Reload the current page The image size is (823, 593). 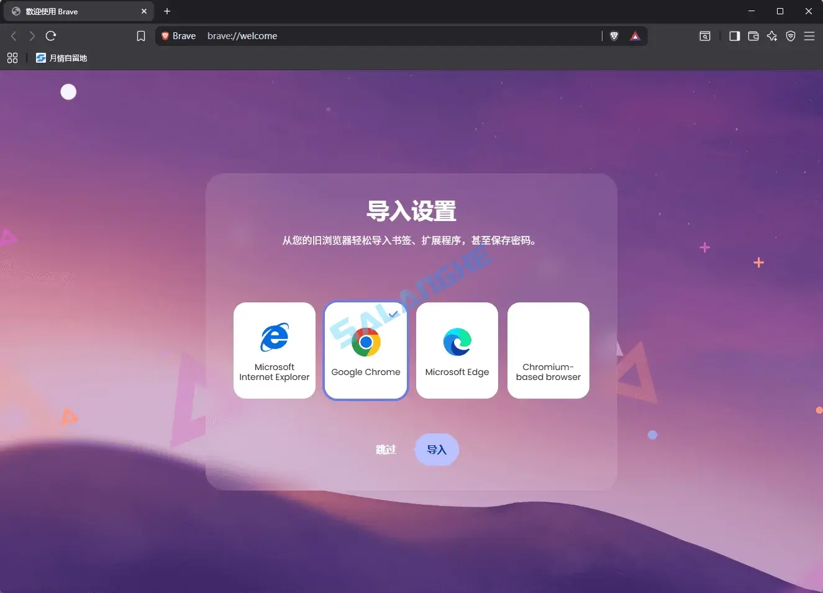(51, 36)
